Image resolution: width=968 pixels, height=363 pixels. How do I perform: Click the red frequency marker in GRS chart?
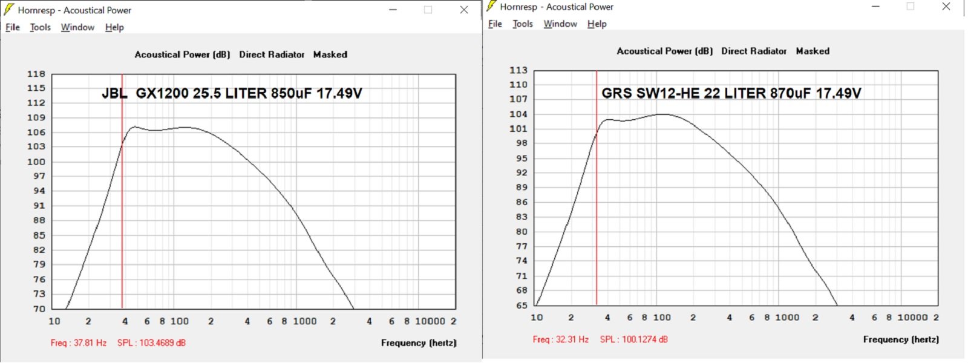pyautogui.click(x=597, y=188)
